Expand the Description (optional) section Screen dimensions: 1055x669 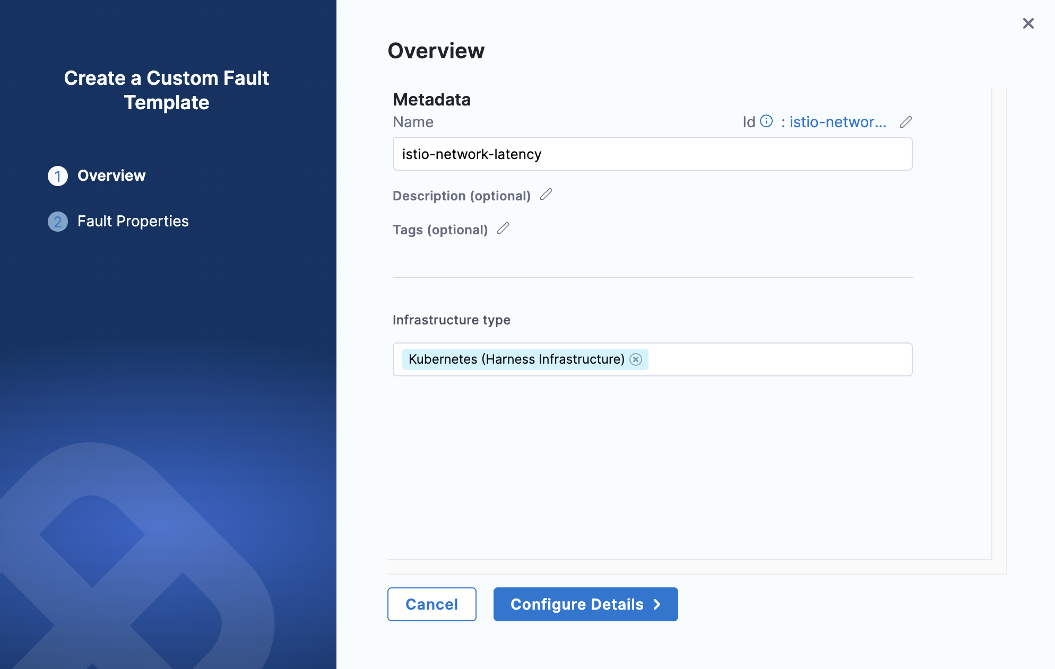461,196
